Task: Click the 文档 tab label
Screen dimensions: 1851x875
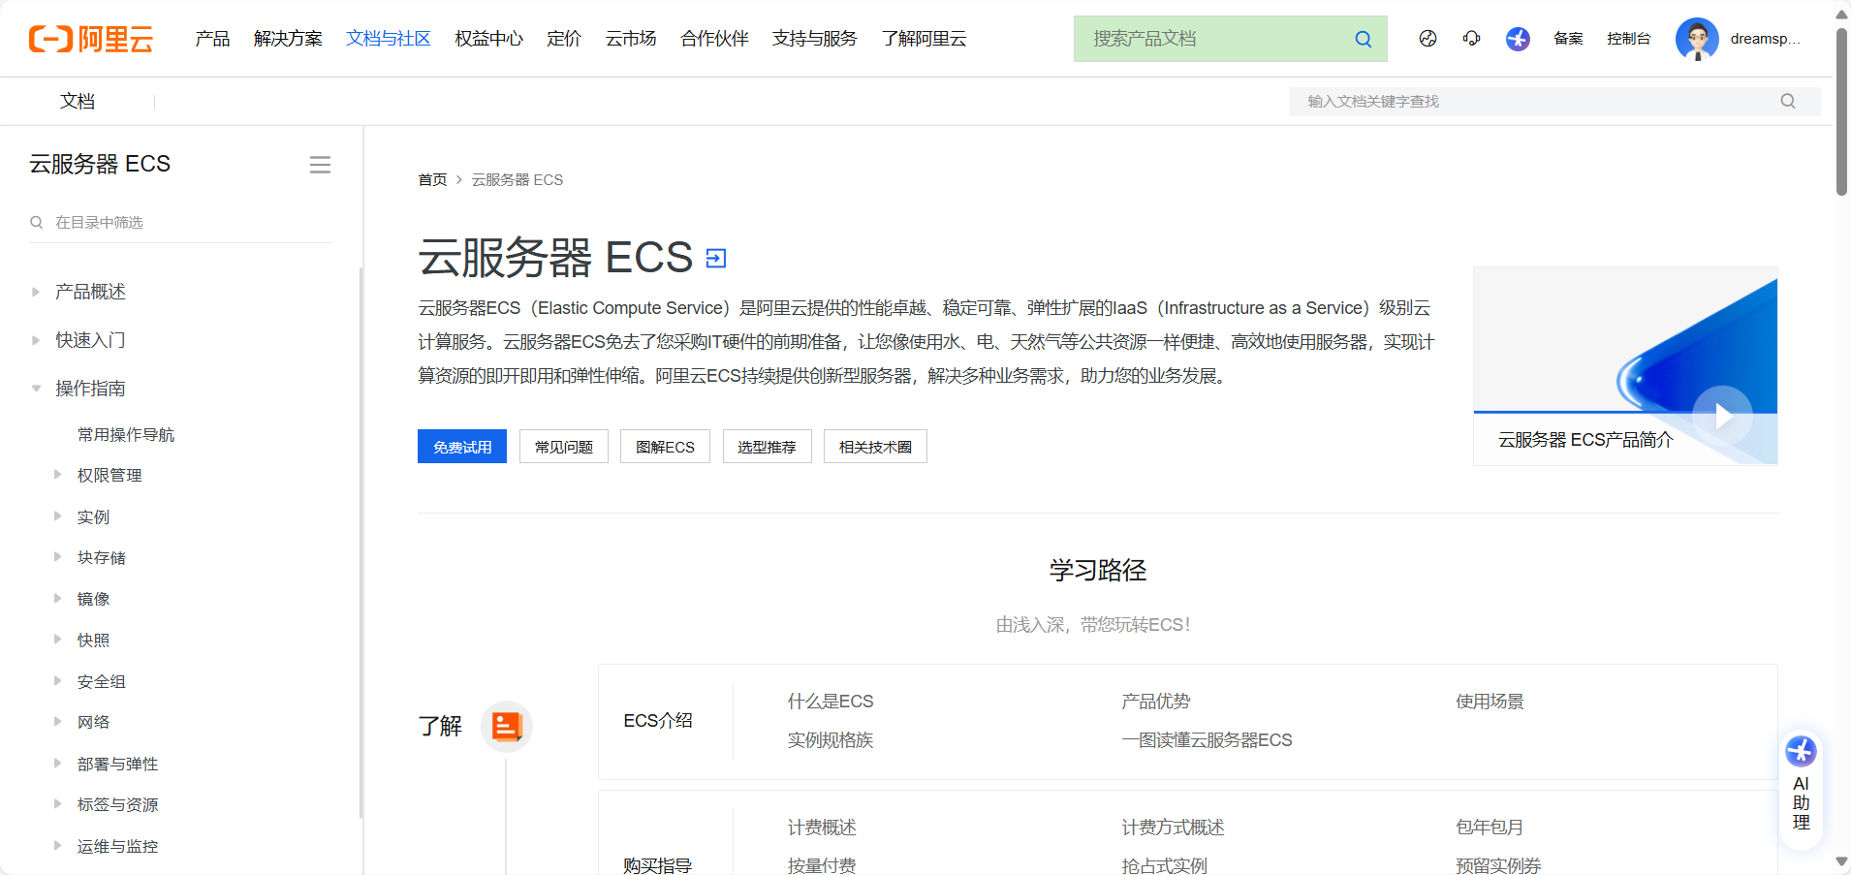Action: point(78,101)
